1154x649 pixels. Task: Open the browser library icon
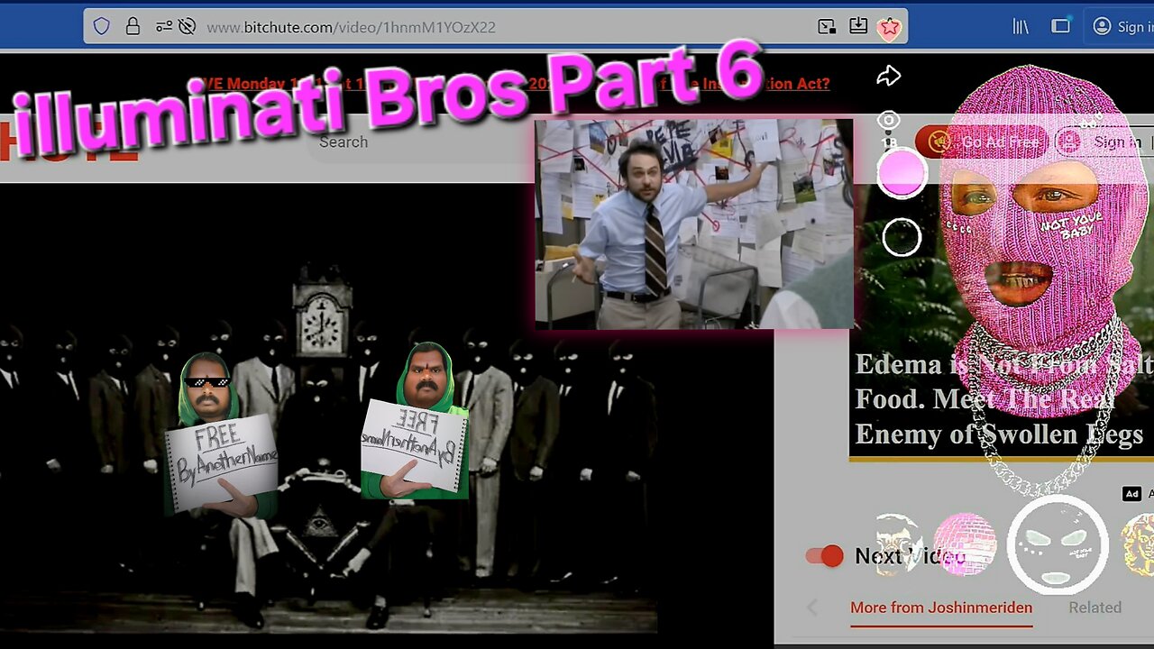click(x=1021, y=27)
